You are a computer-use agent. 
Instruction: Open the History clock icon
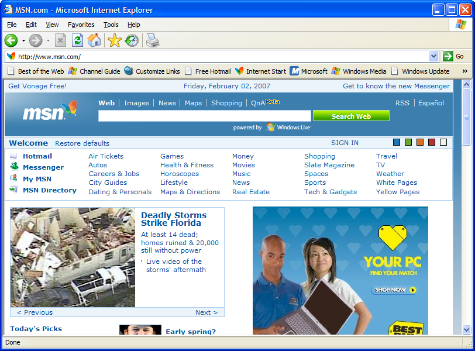pyautogui.click(x=132, y=40)
